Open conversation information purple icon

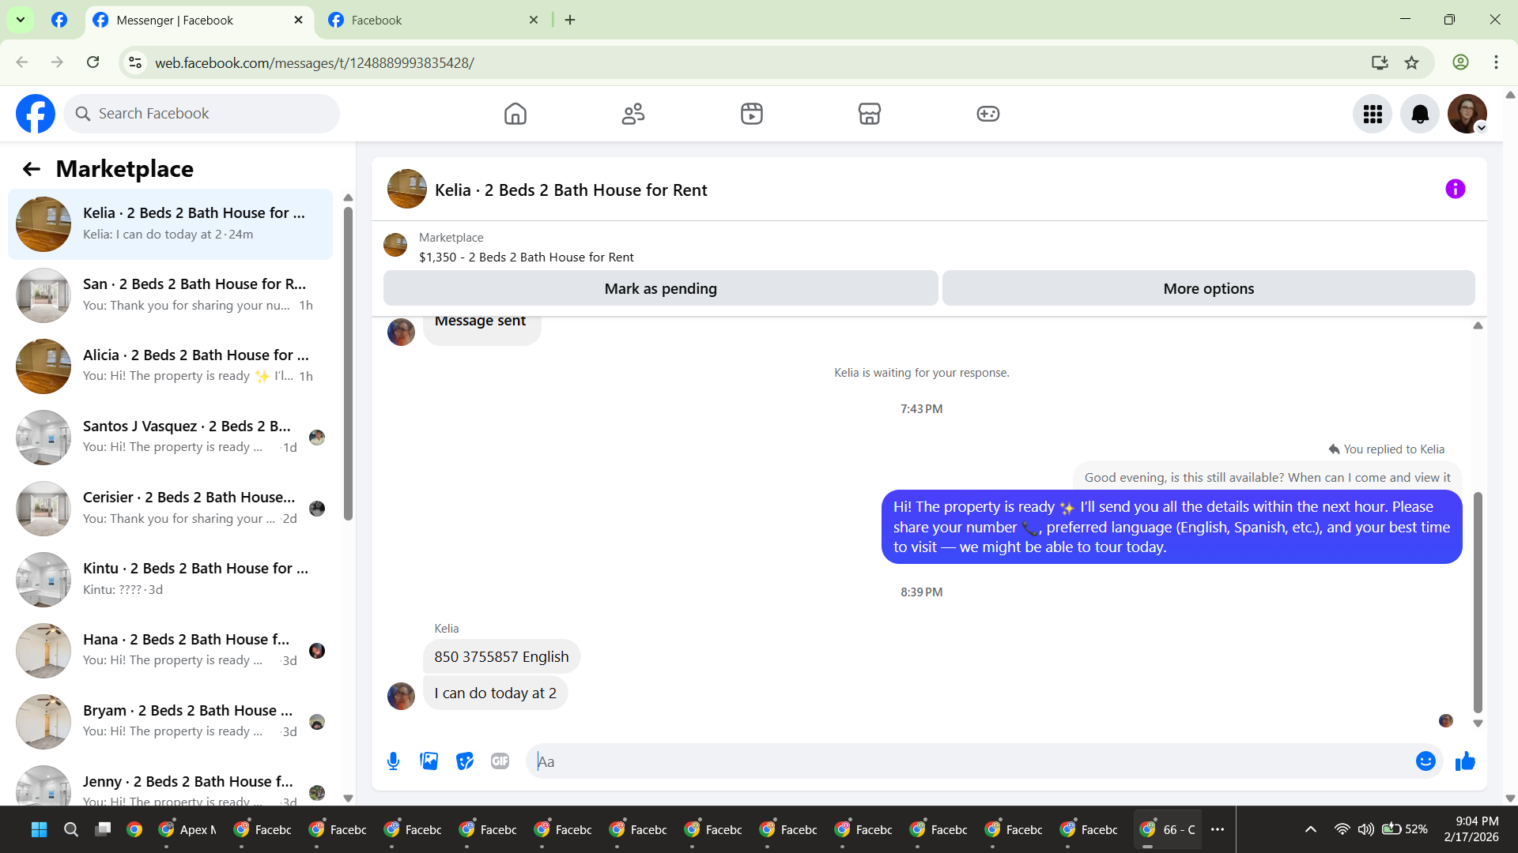pos(1455,190)
